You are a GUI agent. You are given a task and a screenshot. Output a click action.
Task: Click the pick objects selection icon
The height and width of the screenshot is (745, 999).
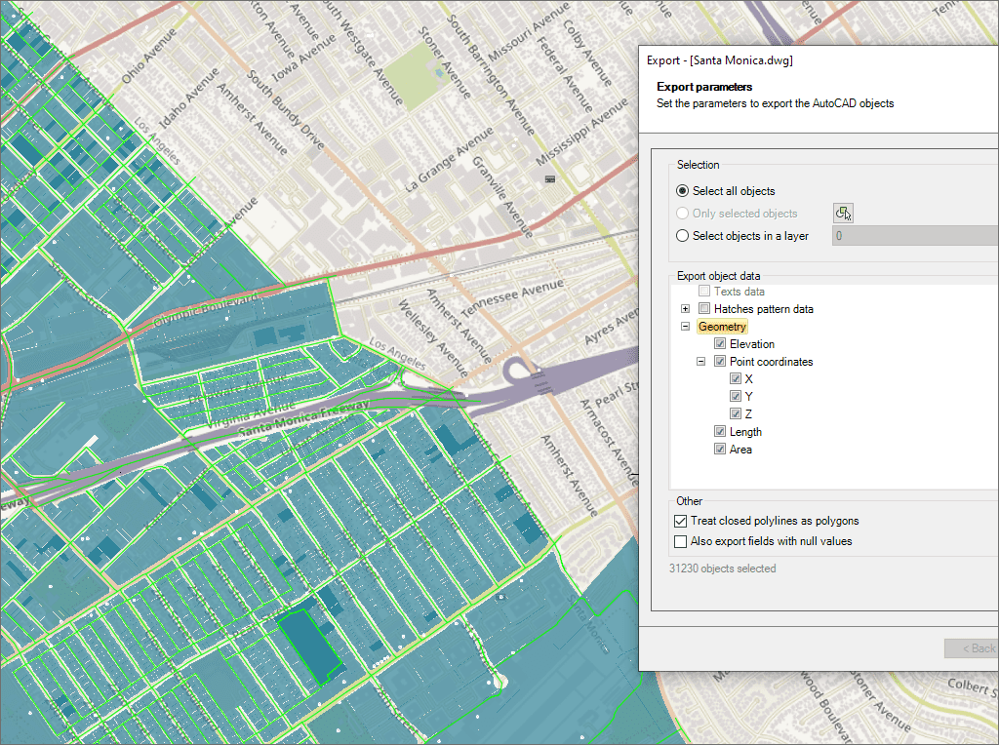[x=843, y=214]
